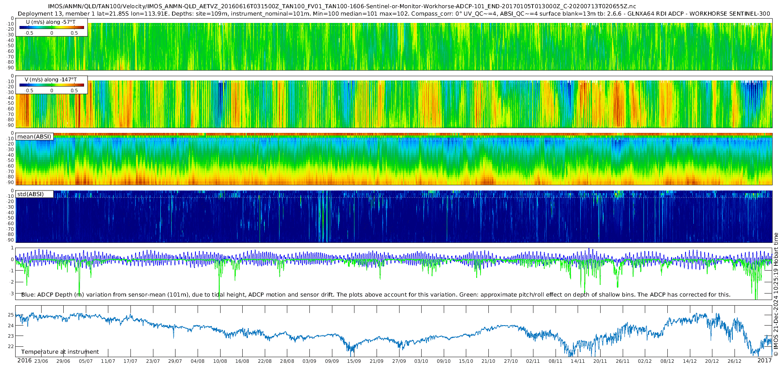
Task: Click the U velocity colorbar legend
Action: point(52,28)
